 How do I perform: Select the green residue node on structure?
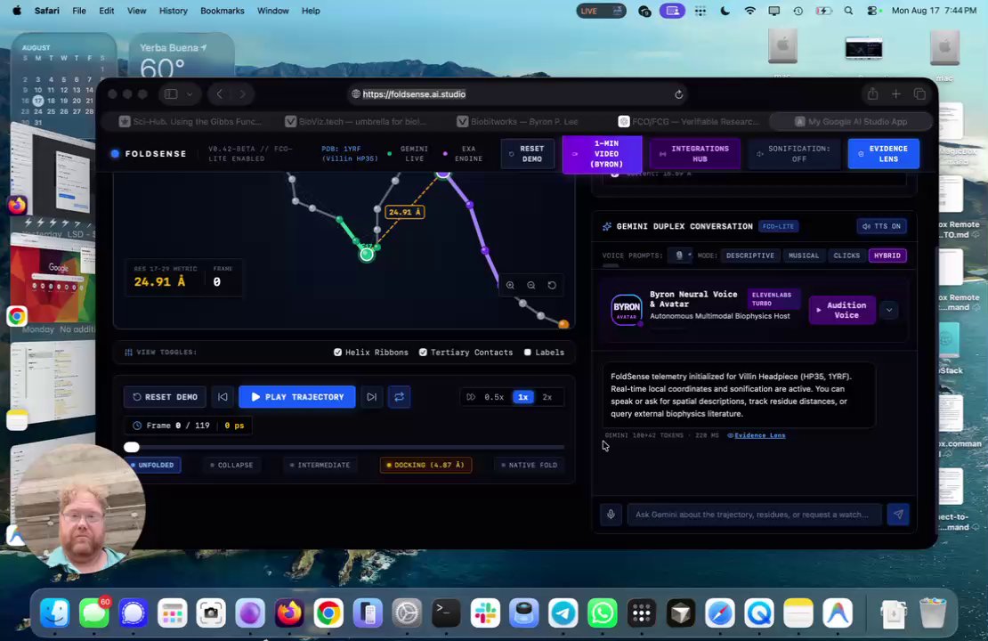pyautogui.click(x=367, y=254)
